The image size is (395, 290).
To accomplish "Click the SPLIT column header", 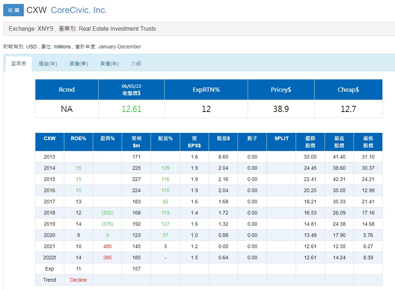I will pyautogui.click(x=281, y=138).
